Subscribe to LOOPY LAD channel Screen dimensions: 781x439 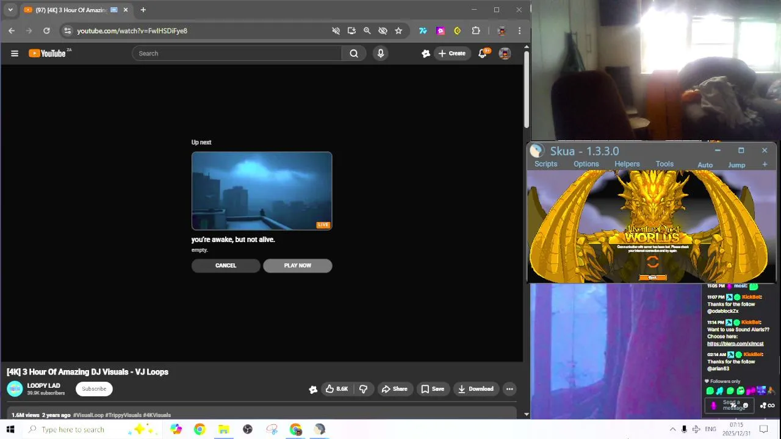coord(94,388)
